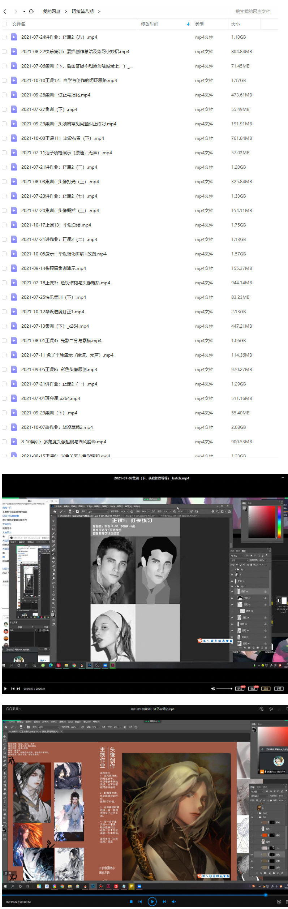This screenshot has width=288, height=909.
Task: Select file name 2021-09-05正课8：彩色头像原创.mp4
Action: 59,369
